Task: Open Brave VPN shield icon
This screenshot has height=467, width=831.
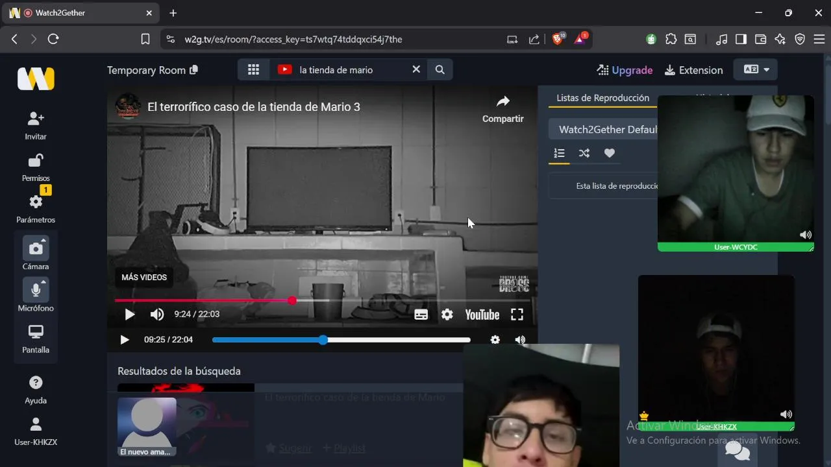Action: (800, 40)
